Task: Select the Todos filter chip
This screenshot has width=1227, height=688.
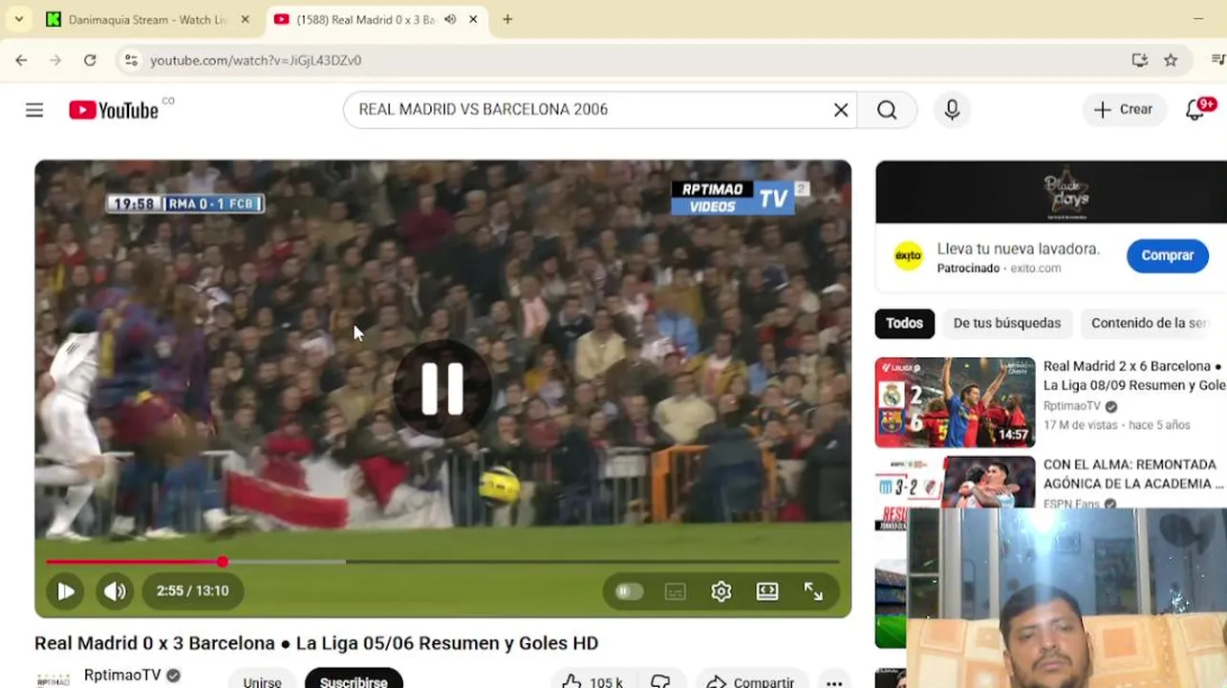Action: pyautogui.click(x=904, y=323)
